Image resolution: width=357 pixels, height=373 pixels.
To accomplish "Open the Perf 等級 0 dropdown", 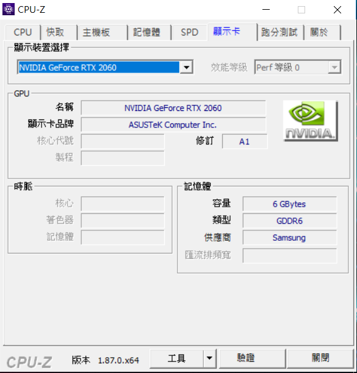I will (x=298, y=67).
